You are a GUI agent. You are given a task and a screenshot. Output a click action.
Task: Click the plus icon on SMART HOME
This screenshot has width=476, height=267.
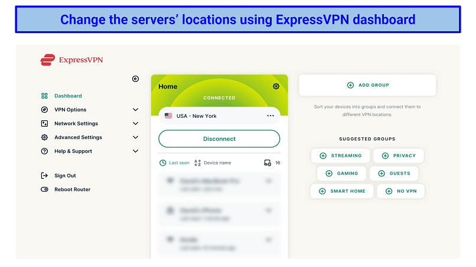(x=322, y=191)
